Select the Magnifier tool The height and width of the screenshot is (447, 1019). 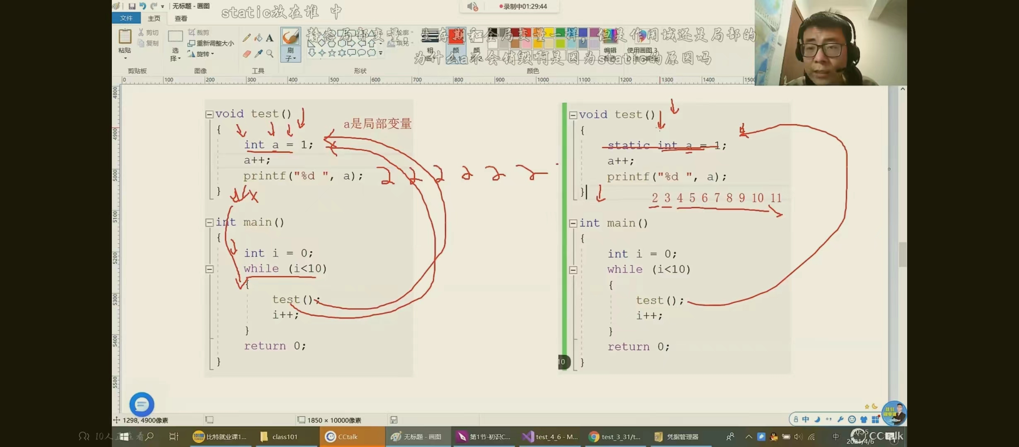point(270,54)
